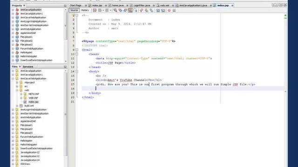Expand the src folder in Files
Viewport: 298px width, 167px height.
pyautogui.click(x=17, y=86)
